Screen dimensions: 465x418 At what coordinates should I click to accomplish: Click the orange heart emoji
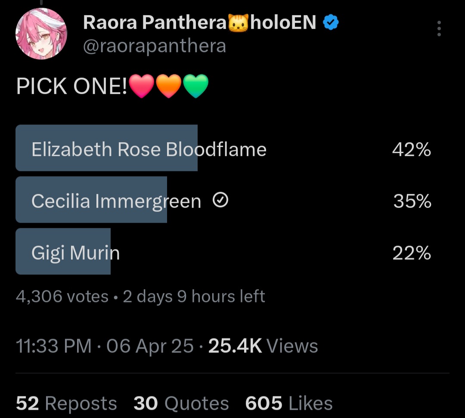click(x=168, y=86)
